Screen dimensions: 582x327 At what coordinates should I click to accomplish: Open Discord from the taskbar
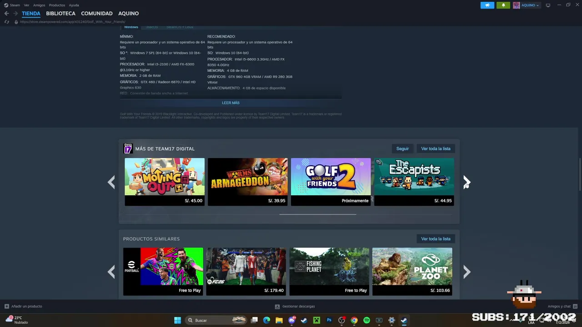292,320
